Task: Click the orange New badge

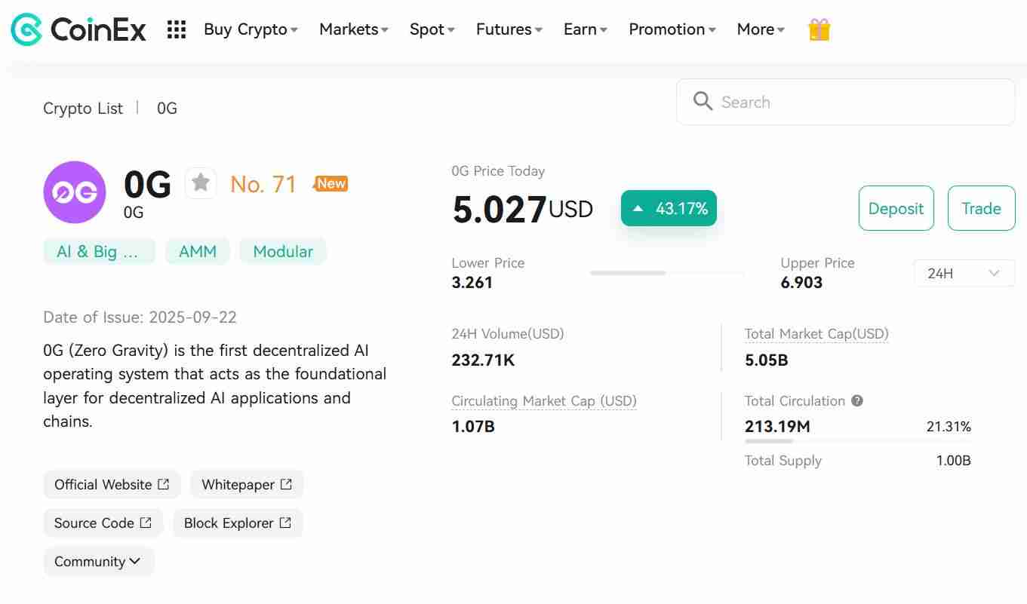Action: pyautogui.click(x=331, y=183)
